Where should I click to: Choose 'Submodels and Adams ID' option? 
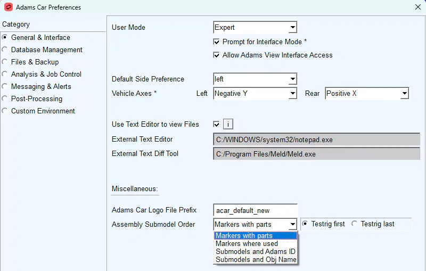[x=255, y=252]
